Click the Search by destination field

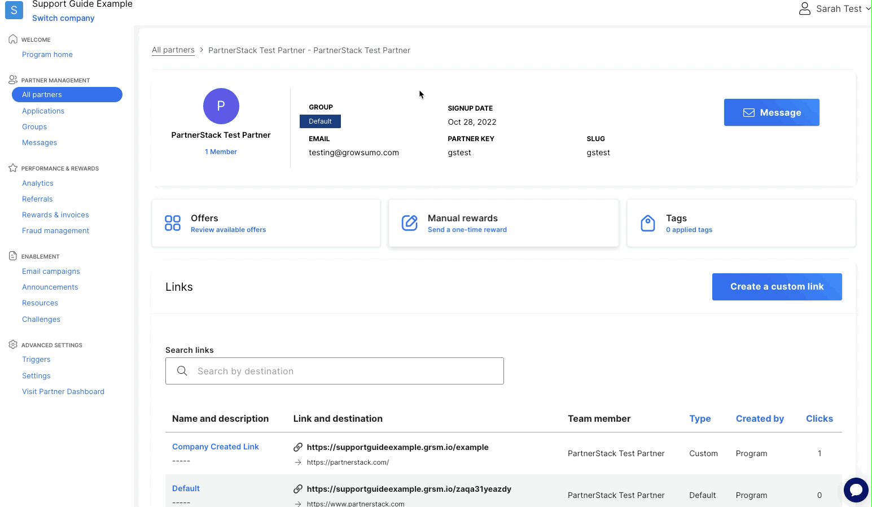[x=335, y=371]
